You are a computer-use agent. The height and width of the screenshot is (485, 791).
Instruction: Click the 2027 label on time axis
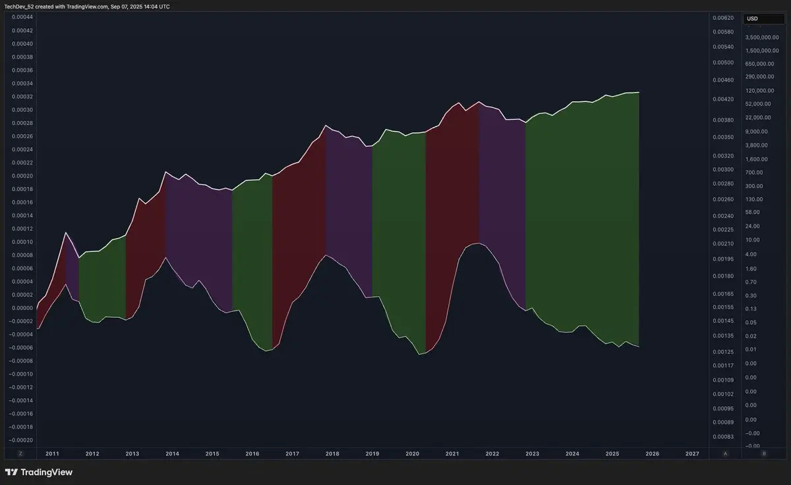(692, 453)
